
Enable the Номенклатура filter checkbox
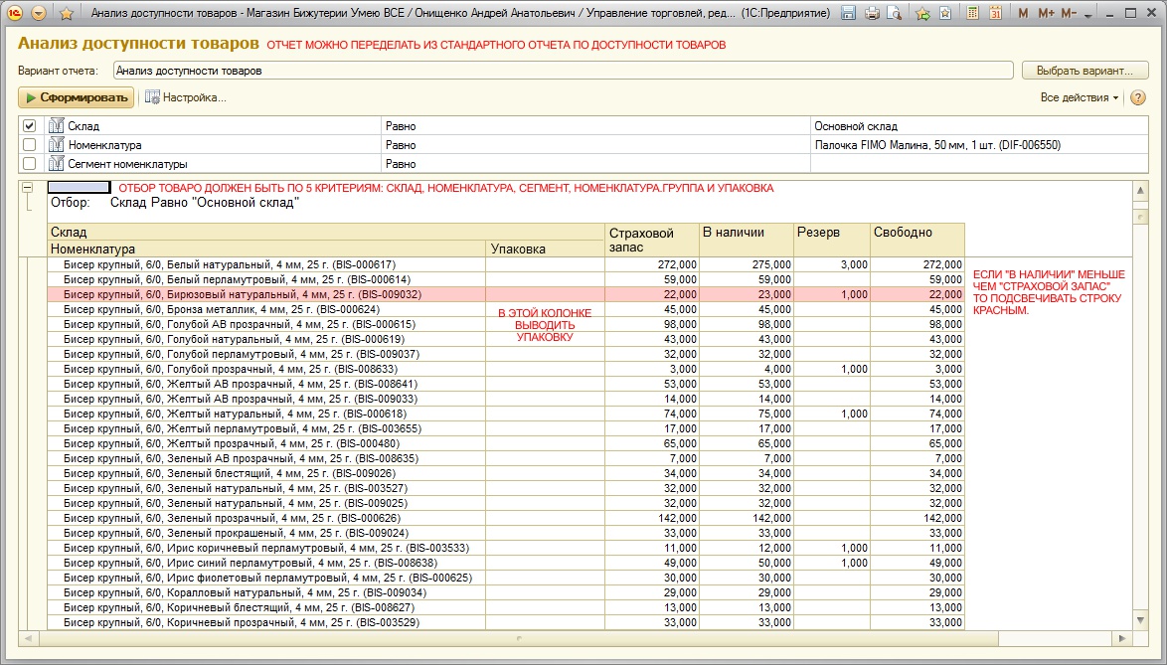point(30,145)
